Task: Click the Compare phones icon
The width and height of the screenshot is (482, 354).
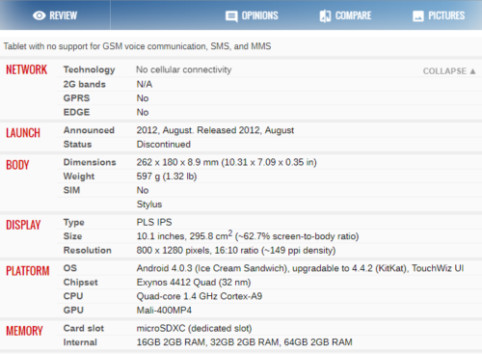Action: click(x=325, y=15)
